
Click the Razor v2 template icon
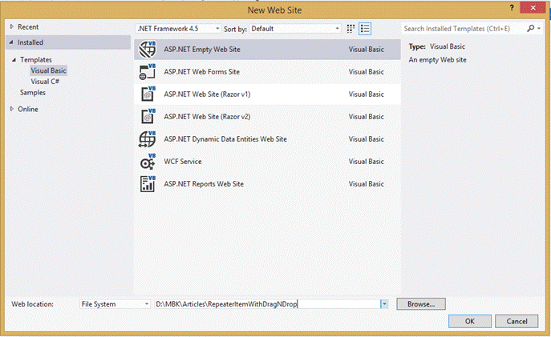[148, 116]
